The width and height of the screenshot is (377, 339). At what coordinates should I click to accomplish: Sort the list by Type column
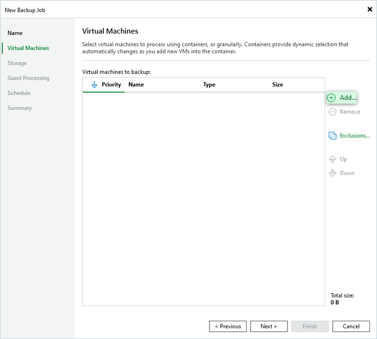tap(209, 85)
